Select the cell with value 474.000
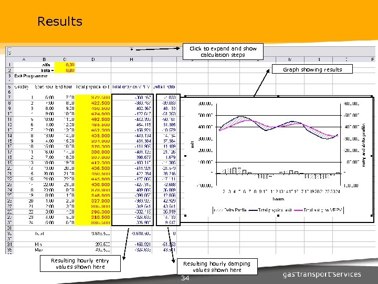The width and height of the screenshot is (378, 284). [x=93, y=114]
